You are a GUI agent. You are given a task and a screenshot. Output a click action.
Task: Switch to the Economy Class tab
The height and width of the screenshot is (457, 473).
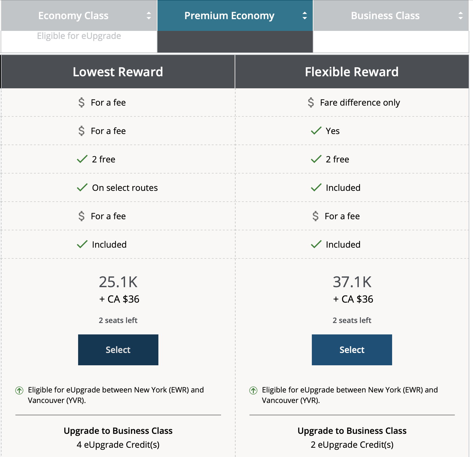point(73,16)
